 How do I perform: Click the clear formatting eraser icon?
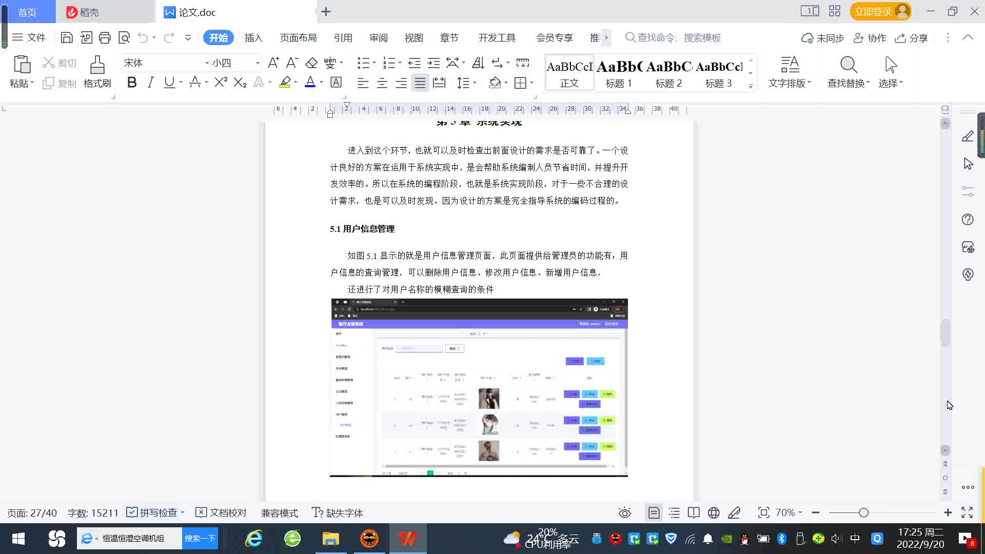(x=311, y=63)
